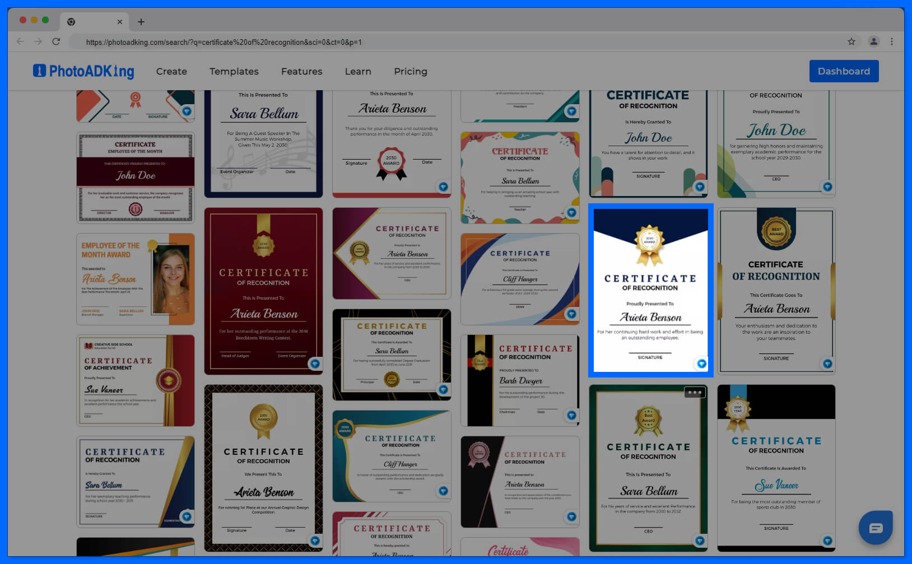912x564 pixels.
Task: Select the Templates menu item
Action: (234, 71)
